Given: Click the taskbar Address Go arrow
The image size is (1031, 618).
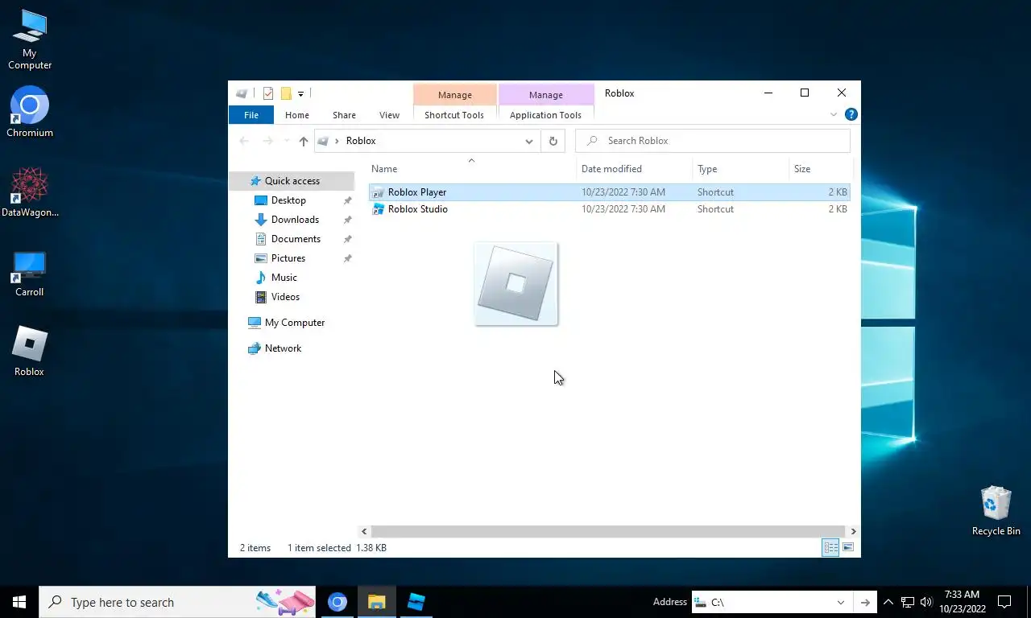Looking at the screenshot, I should click(864, 602).
